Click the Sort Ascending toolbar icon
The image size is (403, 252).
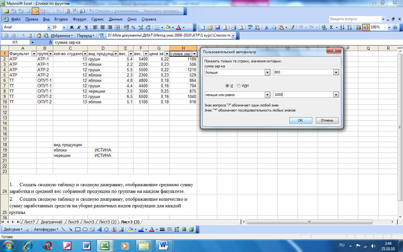[x=342, y=27]
